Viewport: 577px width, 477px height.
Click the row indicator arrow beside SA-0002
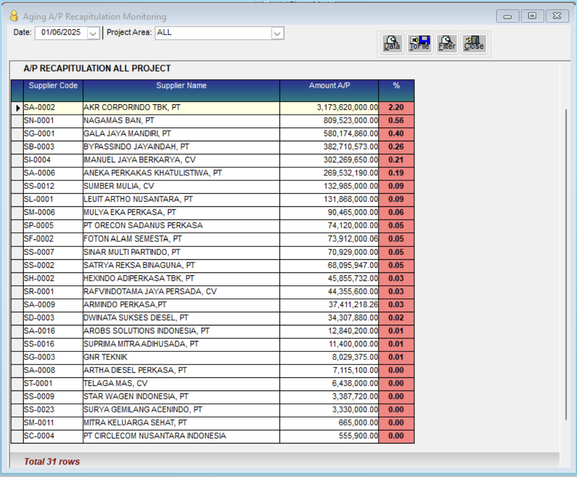coord(17,108)
